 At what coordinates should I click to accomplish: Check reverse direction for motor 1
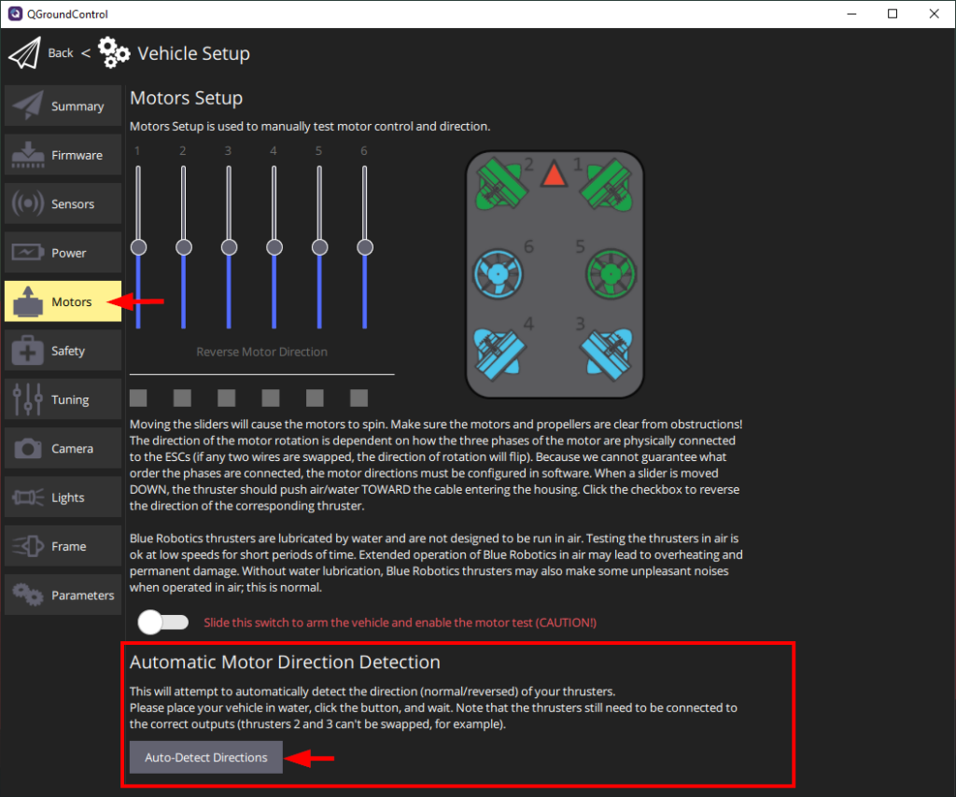click(x=138, y=398)
